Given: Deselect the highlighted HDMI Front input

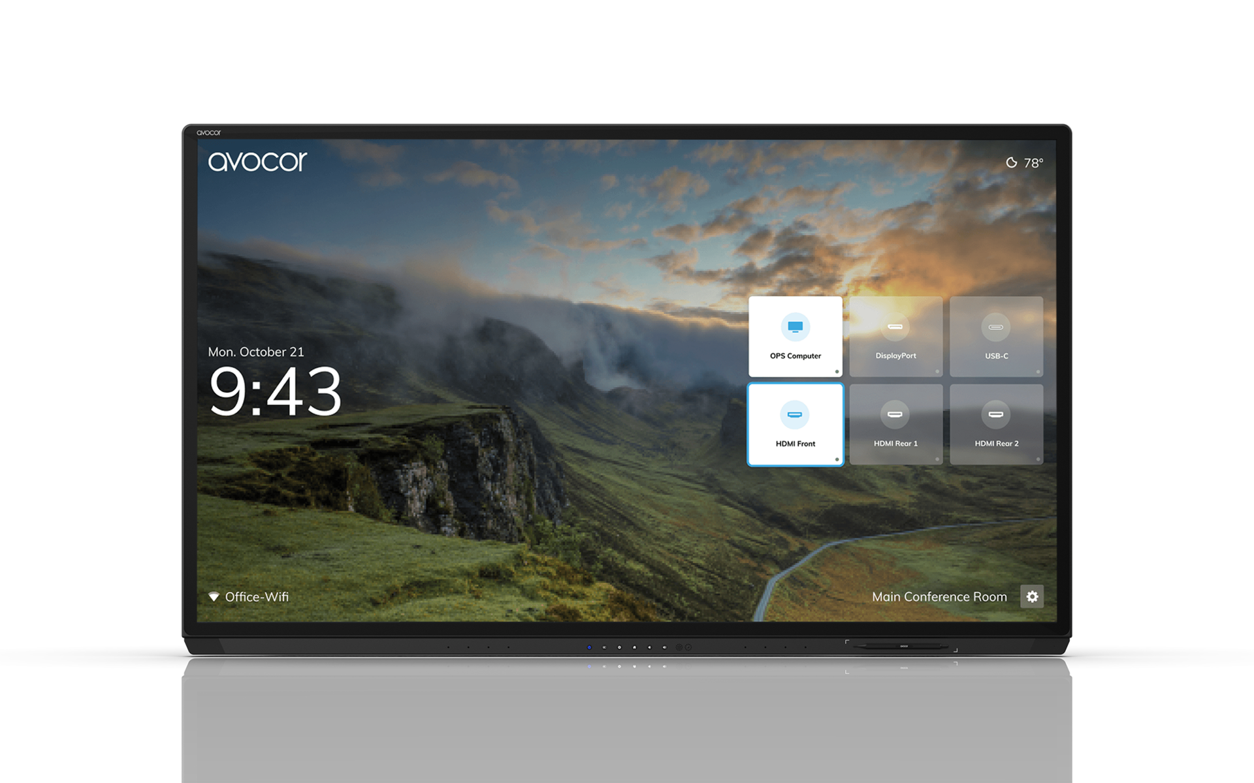Looking at the screenshot, I should [796, 424].
